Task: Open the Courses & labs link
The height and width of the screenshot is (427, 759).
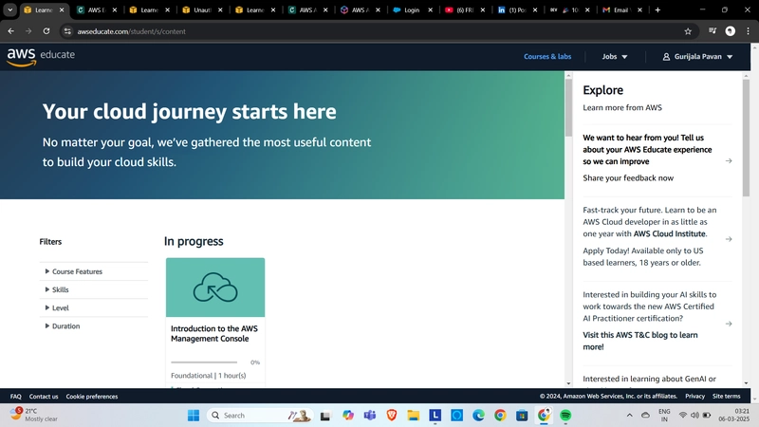Action: [547, 57]
